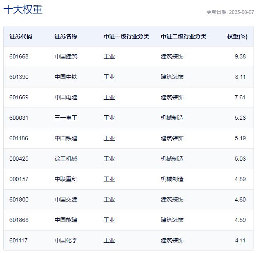Click stock code 601800
The width and height of the screenshot is (256, 253).
pyautogui.click(x=19, y=199)
